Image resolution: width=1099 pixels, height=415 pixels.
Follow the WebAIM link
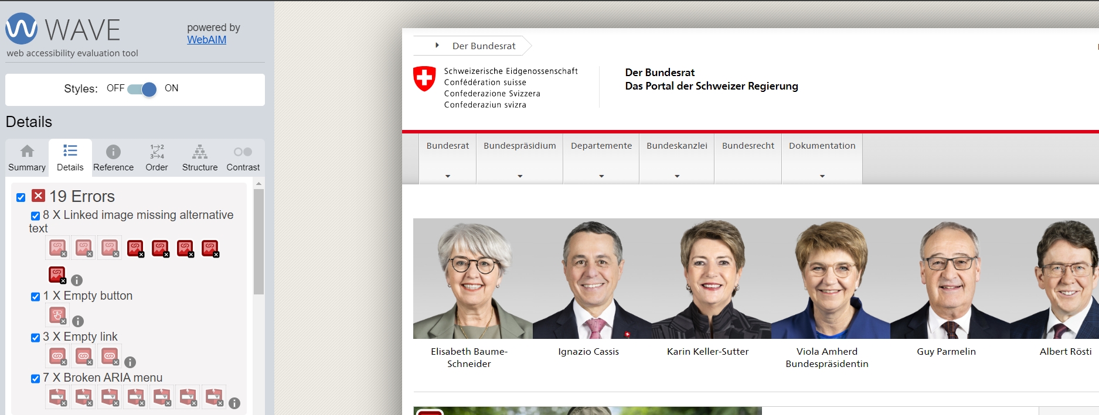click(206, 40)
